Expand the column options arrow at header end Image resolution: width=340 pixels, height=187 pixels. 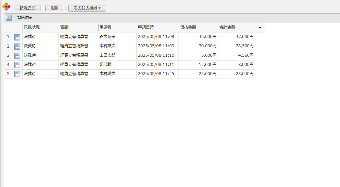pyautogui.click(x=260, y=28)
